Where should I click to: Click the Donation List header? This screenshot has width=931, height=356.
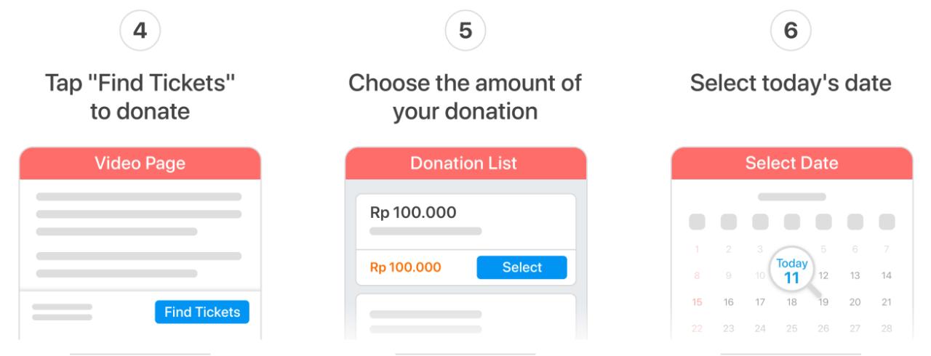[465, 163]
